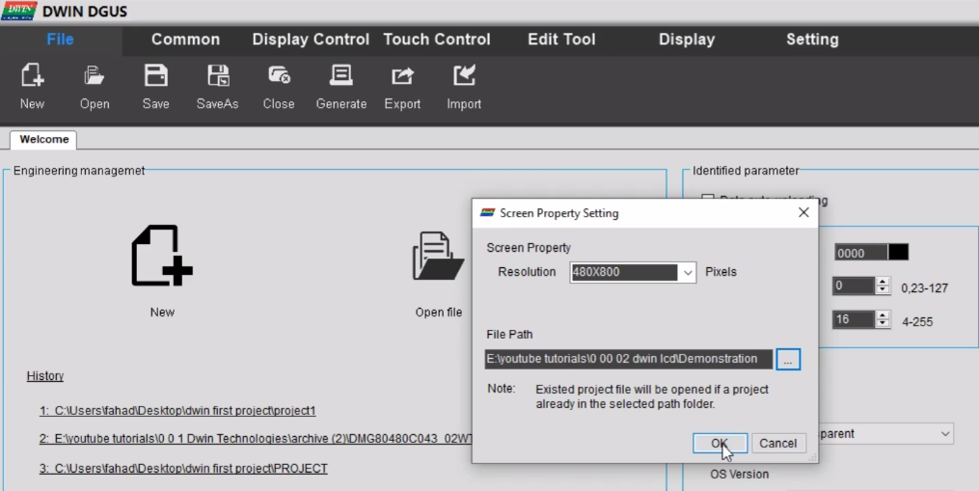The height and width of the screenshot is (491, 979).
Task: Cancel the Screen Property Setting dialog
Action: pos(778,443)
